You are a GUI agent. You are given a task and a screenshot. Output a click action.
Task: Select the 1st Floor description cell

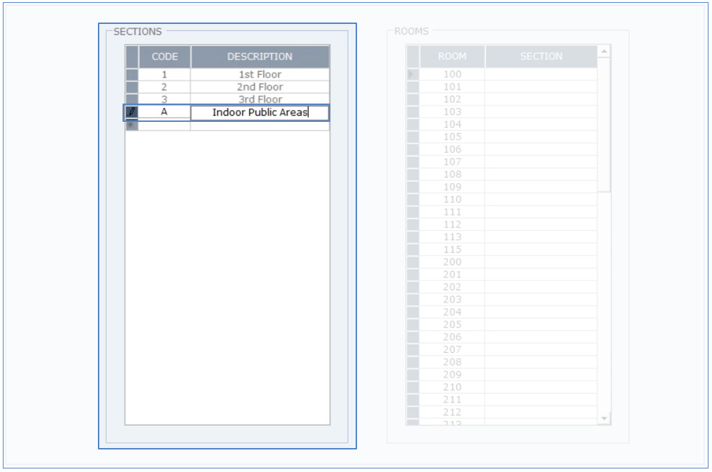point(259,74)
